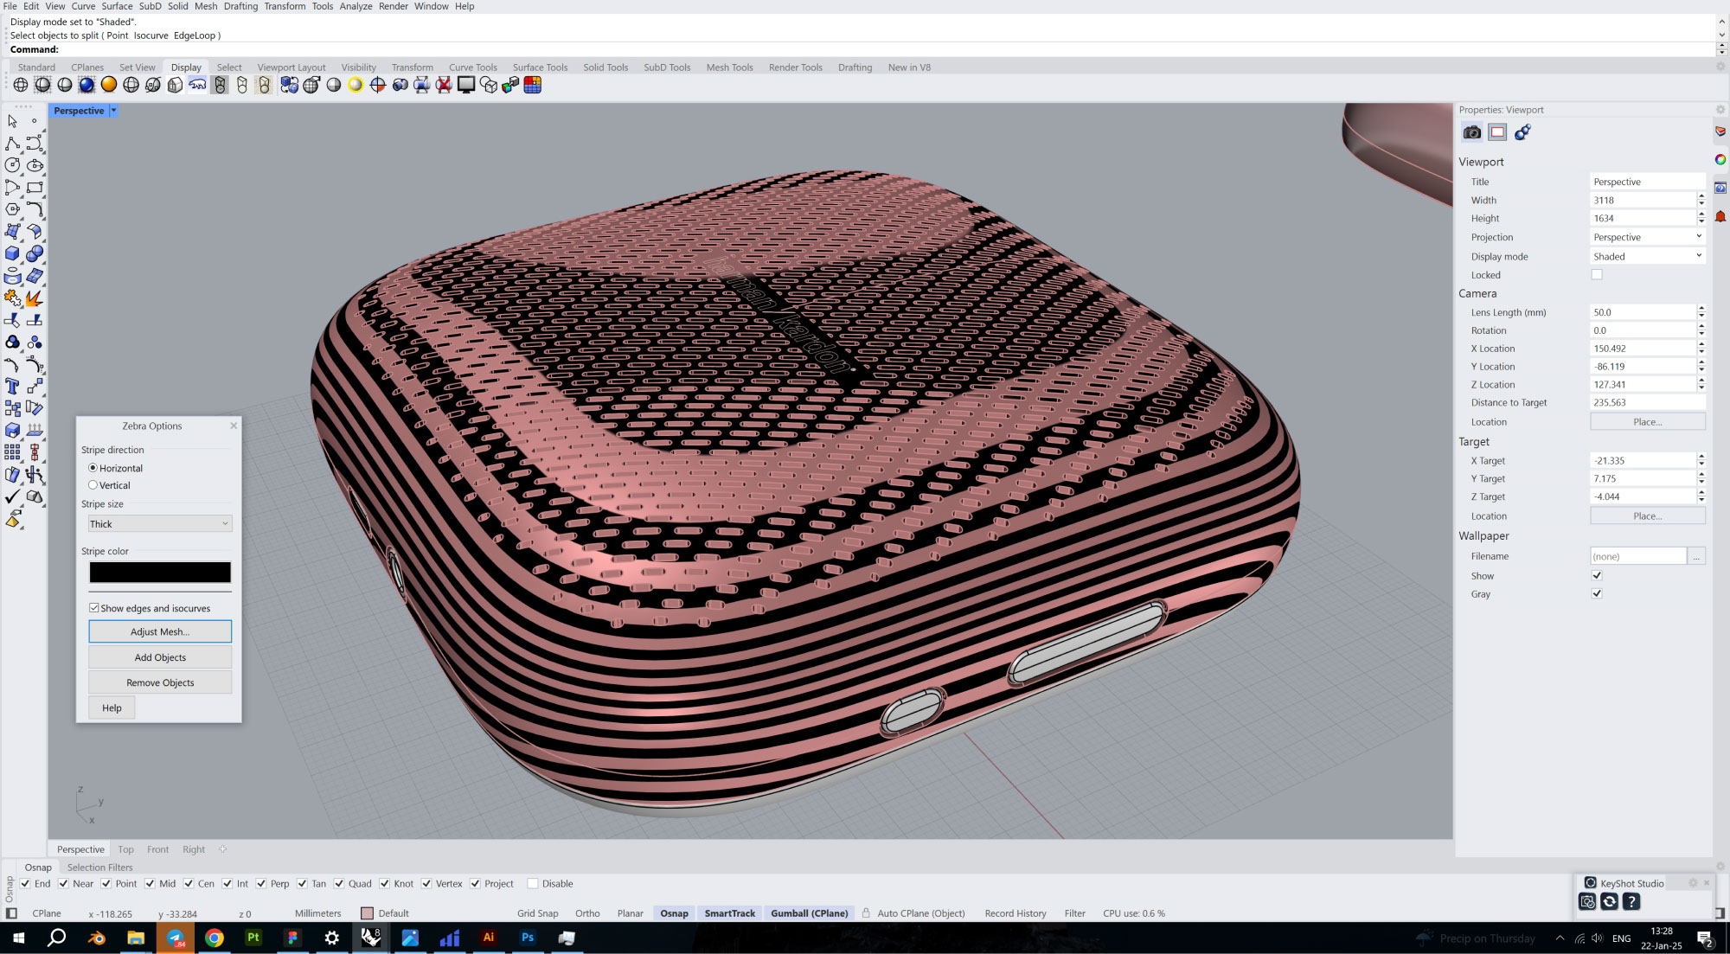Screen dimensions: 1730x954
Task: Select the Arctic polar bear display icon
Action: point(197,85)
